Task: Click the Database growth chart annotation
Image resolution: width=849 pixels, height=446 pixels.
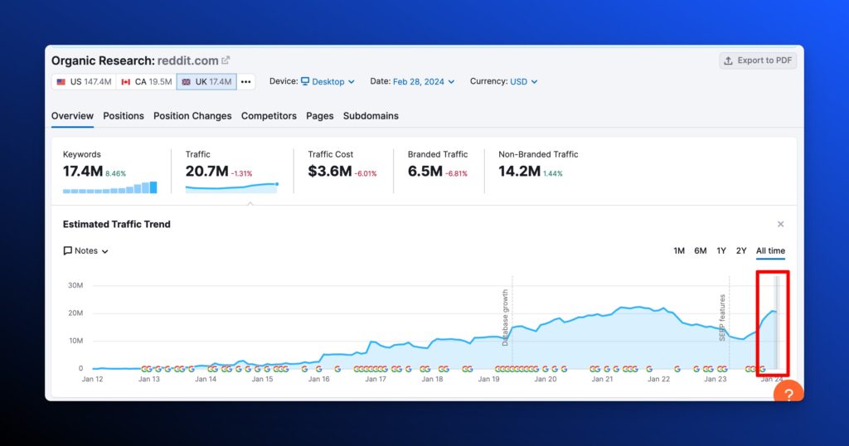Action: 505,318
